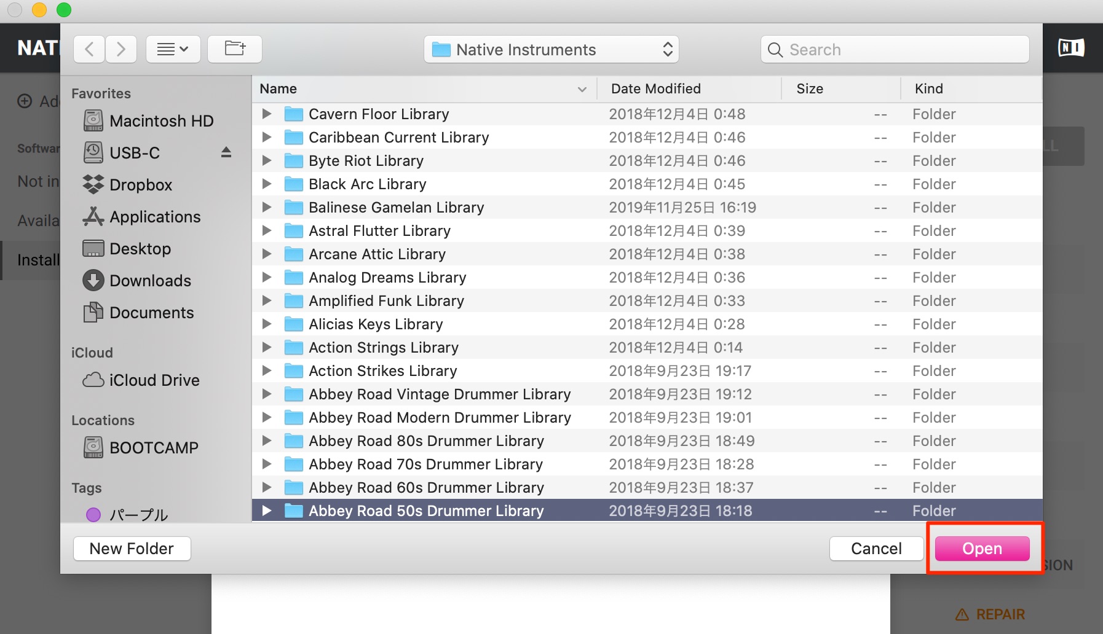Click the Search field

coord(895,49)
